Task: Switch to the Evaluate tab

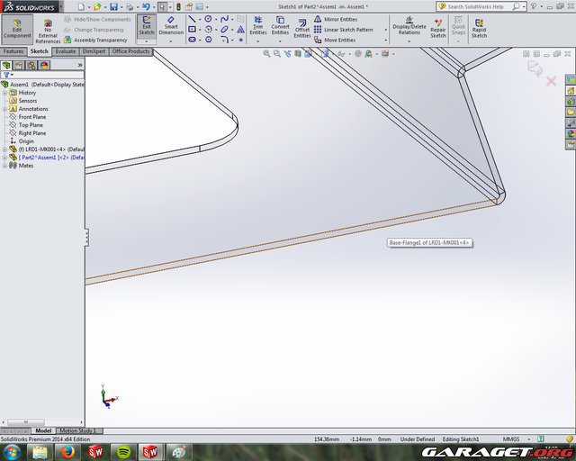Action: (66, 51)
